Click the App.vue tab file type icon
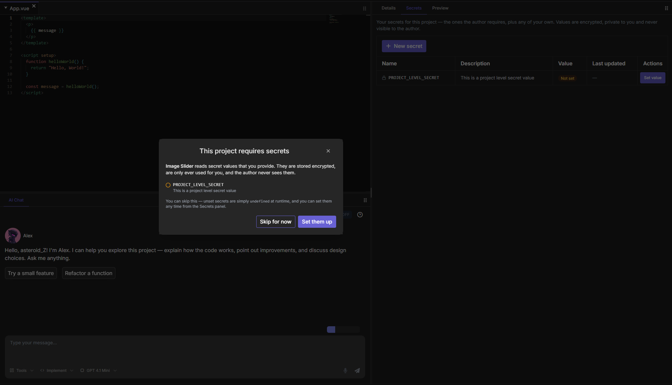Viewport: 672px width, 385px height. [x=6, y=8]
